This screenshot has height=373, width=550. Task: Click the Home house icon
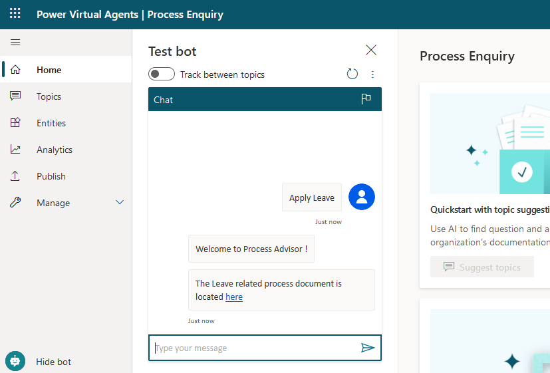point(15,69)
